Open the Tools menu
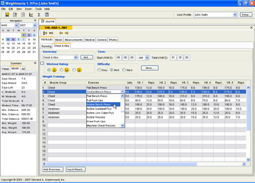Image resolution: width=255 pixels, height=183 pixels. point(38,9)
